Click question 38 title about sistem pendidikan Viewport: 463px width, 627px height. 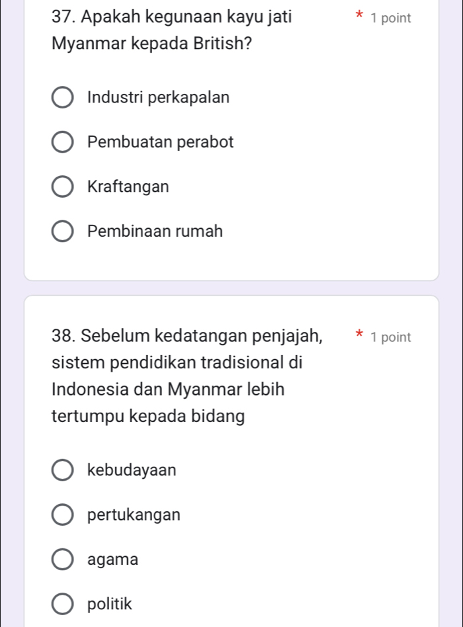click(187, 377)
